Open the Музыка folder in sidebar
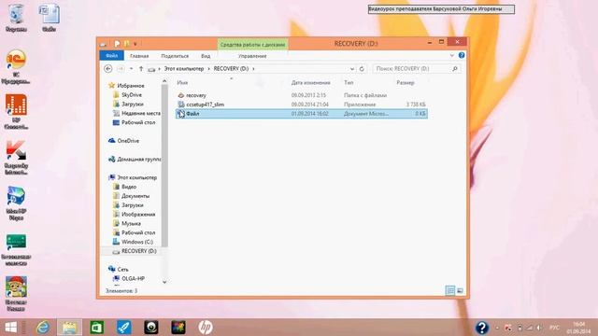The height and width of the screenshot is (336, 598). pyautogui.click(x=131, y=223)
